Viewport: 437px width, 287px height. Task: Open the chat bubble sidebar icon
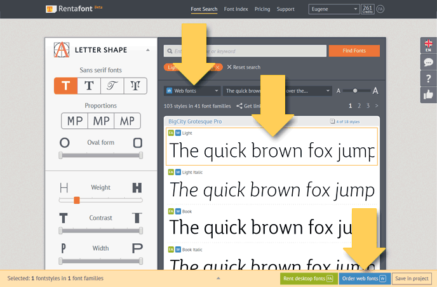pos(428,62)
